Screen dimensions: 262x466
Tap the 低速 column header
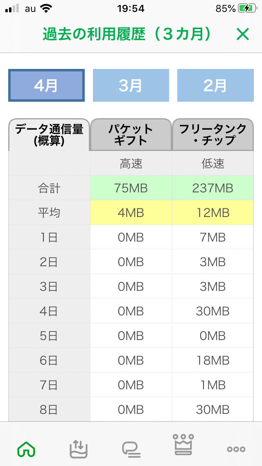(213, 164)
